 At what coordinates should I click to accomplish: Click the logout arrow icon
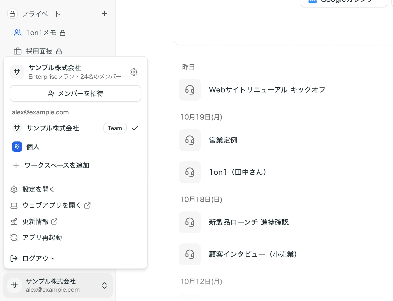click(x=14, y=258)
